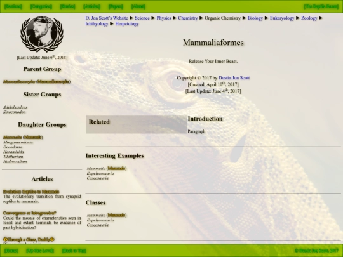
Task: Navigate to the Physics breadcrumb
Action: point(164,18)
